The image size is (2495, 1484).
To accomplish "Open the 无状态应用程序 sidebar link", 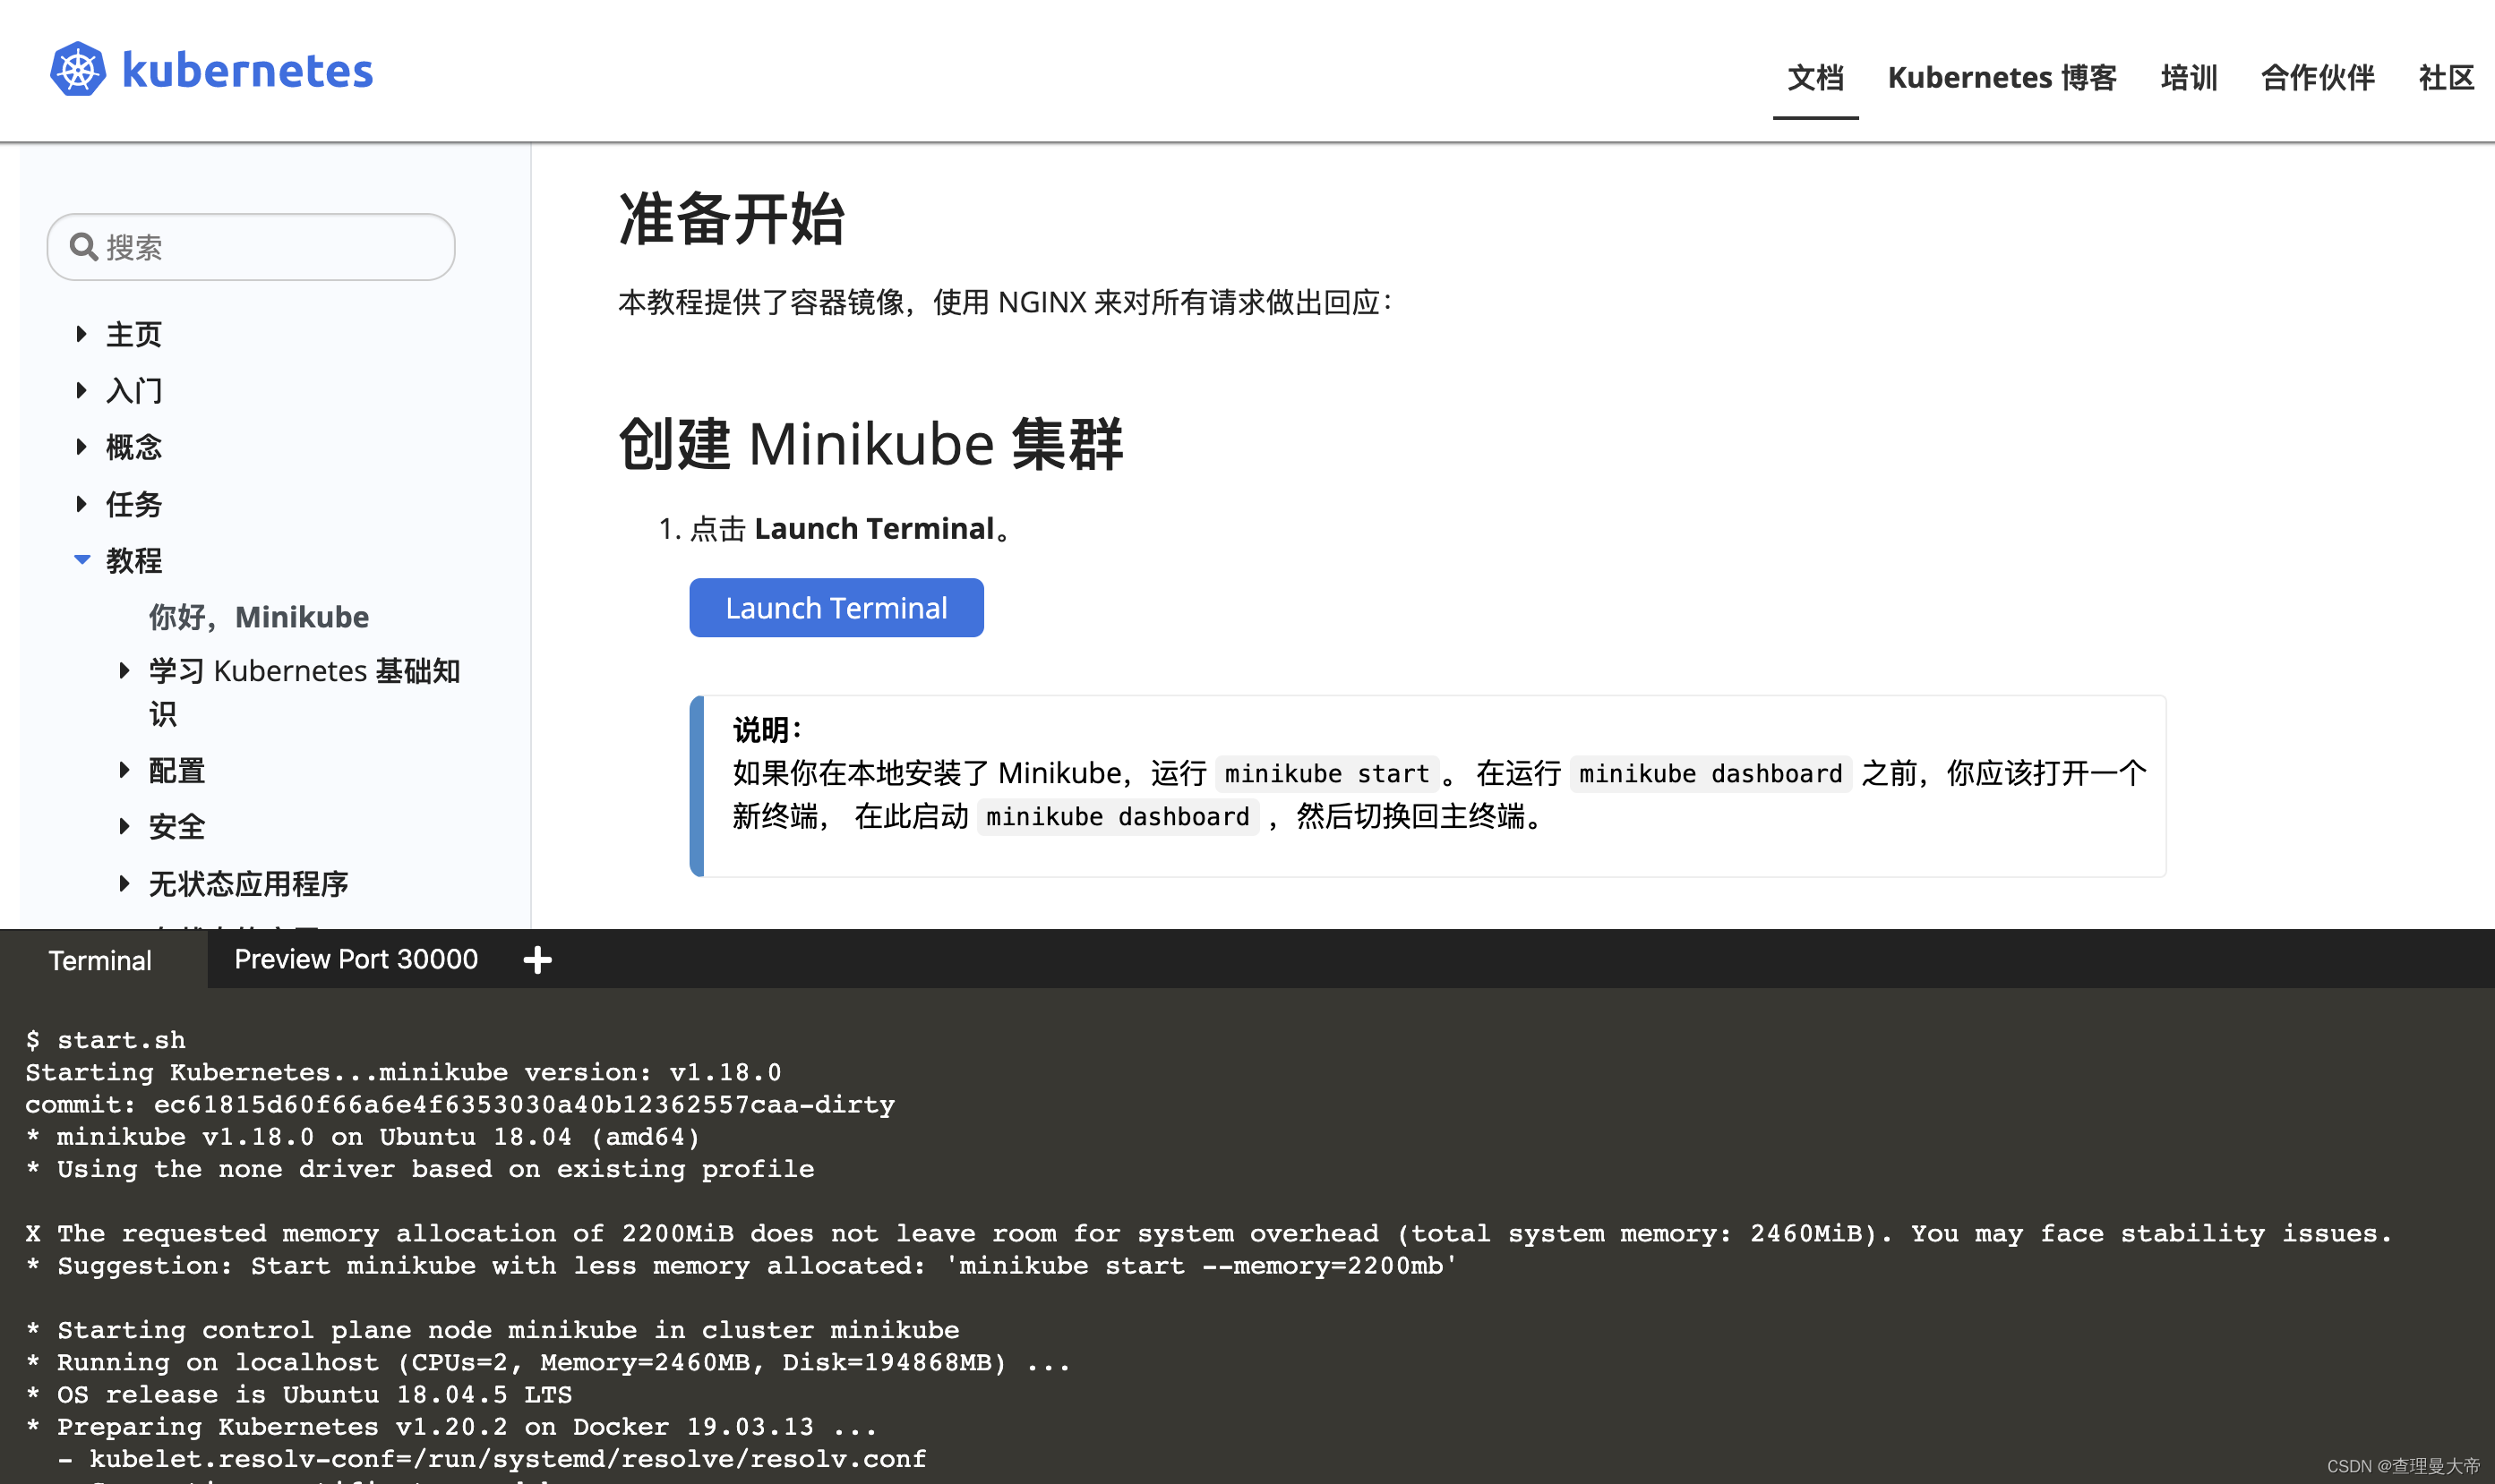I will (248, 883).
